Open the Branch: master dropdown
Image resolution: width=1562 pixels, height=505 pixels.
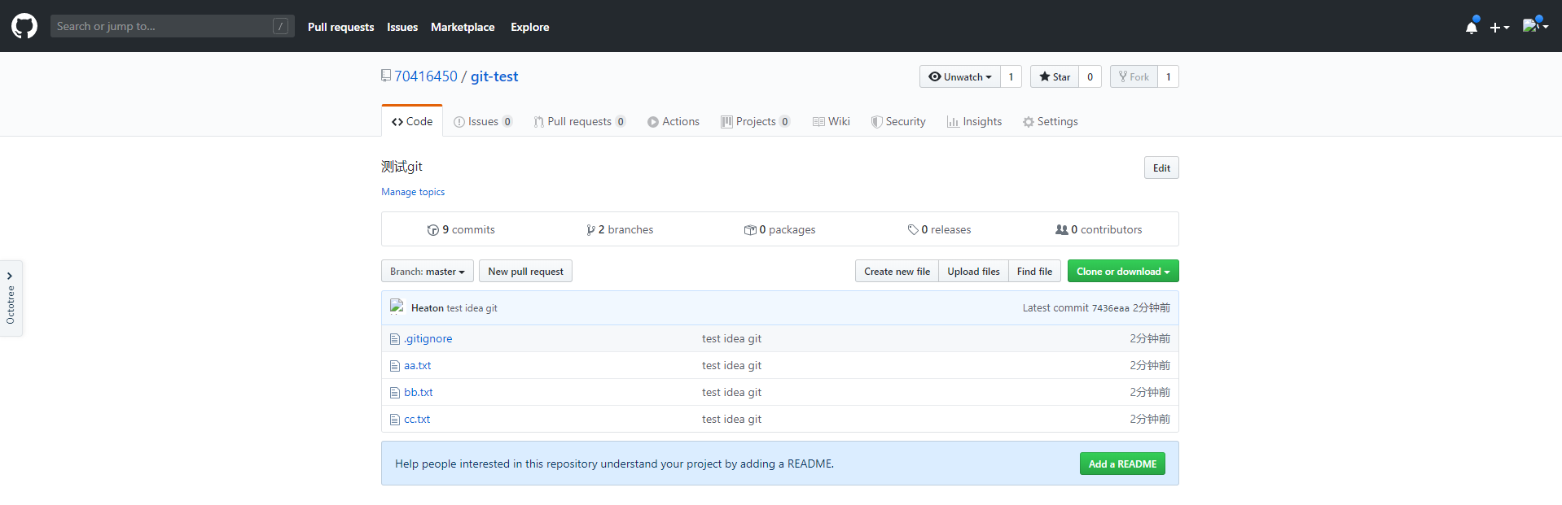coord(428,271)
